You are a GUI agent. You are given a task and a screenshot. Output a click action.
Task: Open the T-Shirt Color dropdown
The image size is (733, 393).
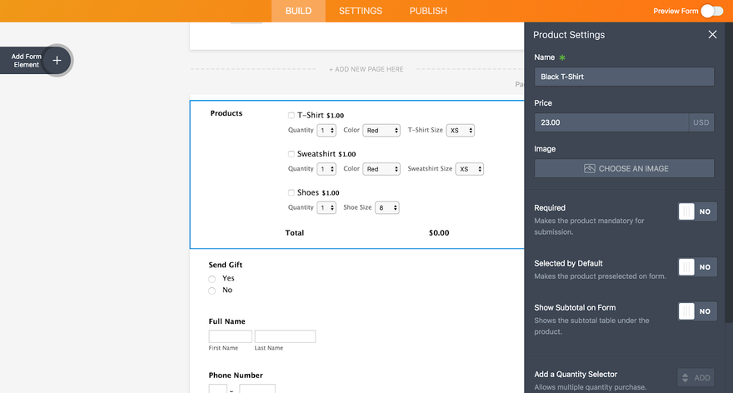click(x=381, y=131)
